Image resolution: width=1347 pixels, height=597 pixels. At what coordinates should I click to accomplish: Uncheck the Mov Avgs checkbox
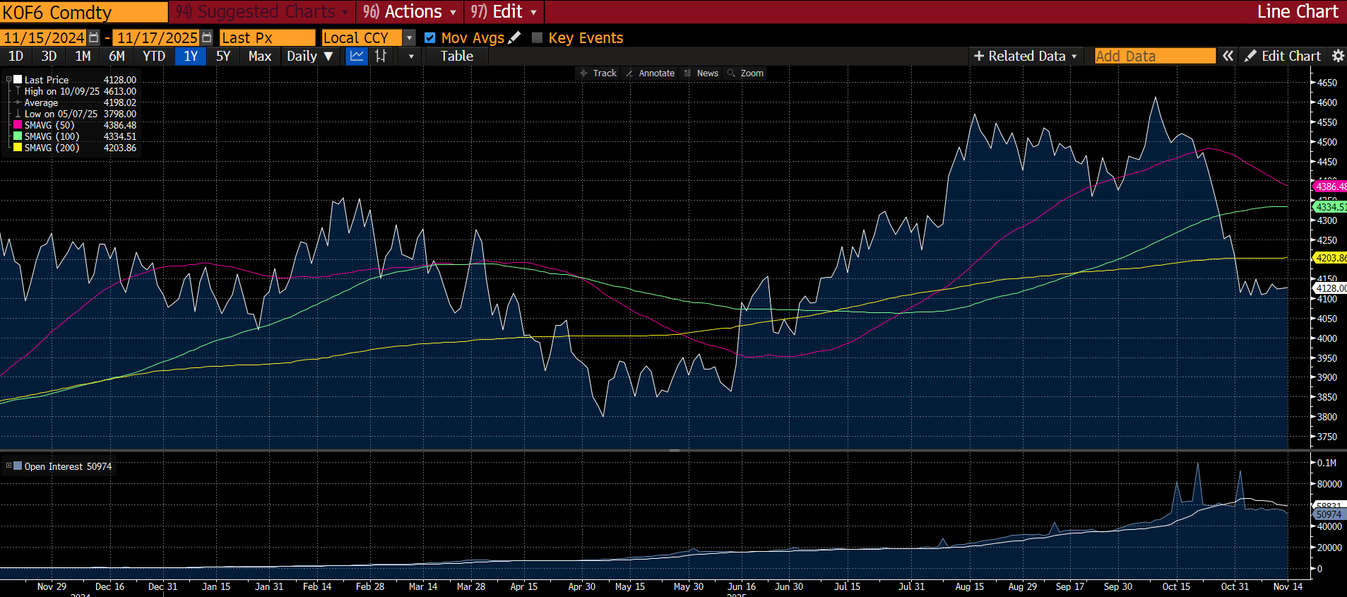[429, 37]
